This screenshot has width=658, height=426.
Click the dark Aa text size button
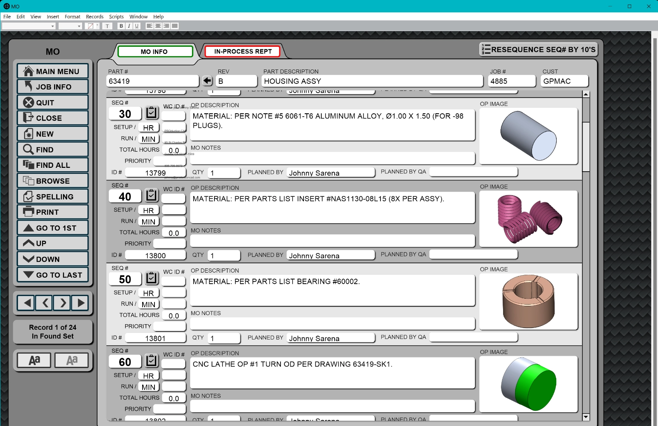34,360
